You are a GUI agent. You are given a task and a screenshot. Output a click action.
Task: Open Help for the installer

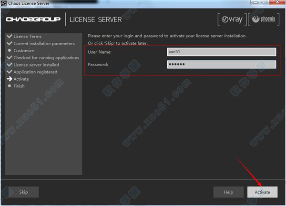(x=228, y=192)
